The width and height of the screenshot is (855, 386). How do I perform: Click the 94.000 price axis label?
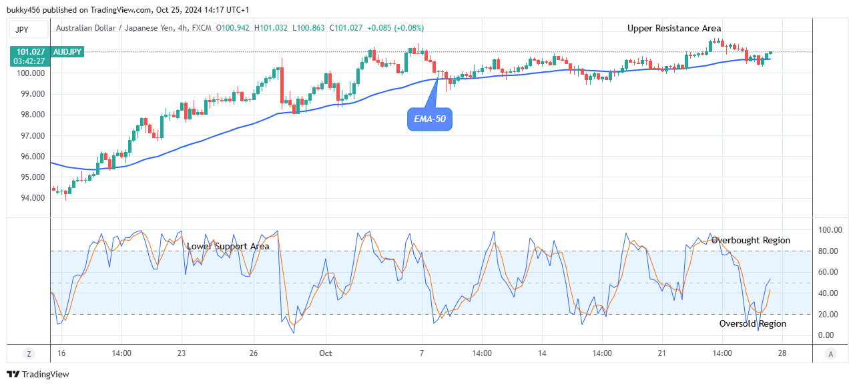pyautogui.click(x=33, y=198)
